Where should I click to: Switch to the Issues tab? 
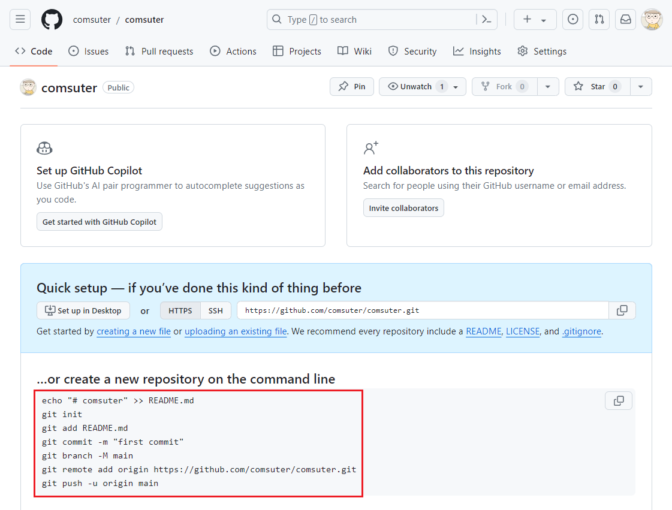(x=89, y=52)
